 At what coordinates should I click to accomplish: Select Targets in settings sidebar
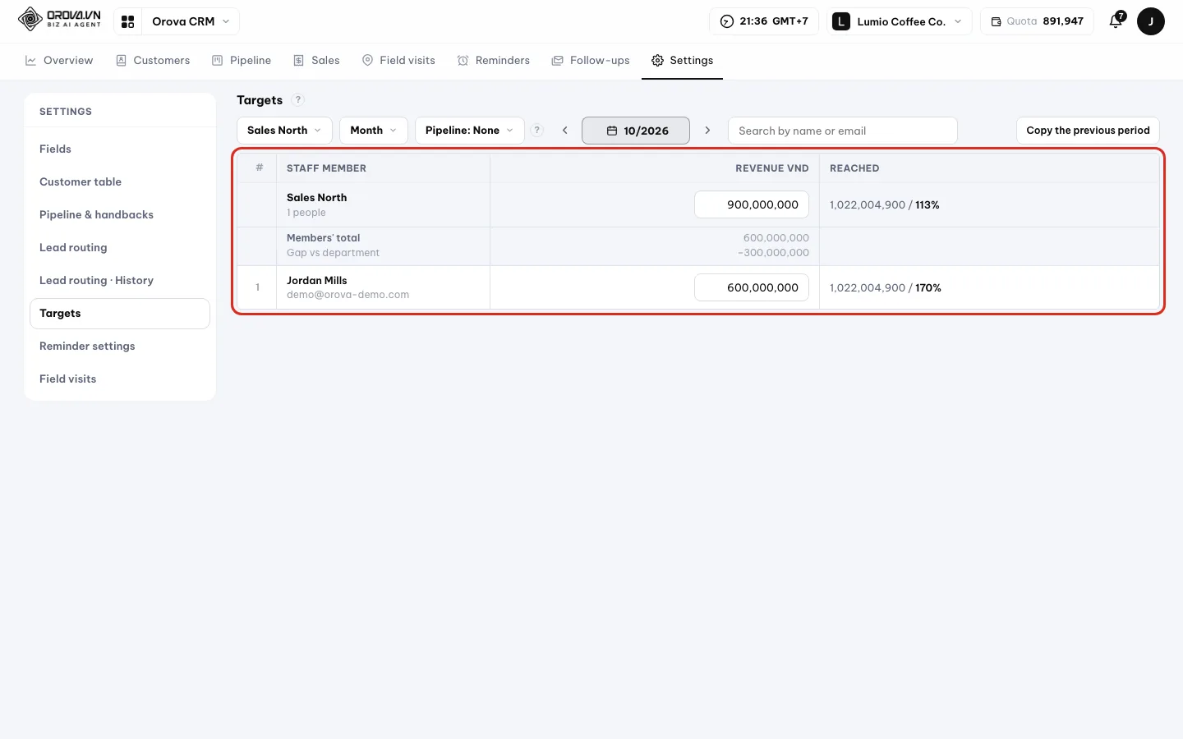tap(120, 313)
